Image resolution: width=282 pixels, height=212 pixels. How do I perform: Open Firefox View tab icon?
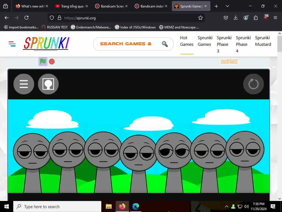point(6,6)
